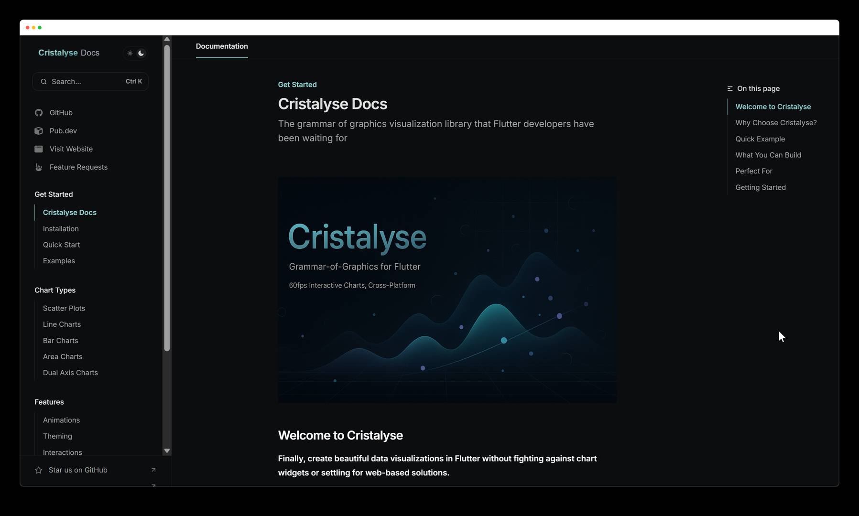Click the GitHub icon in the sidebar
The width and height of the screenshot is (859, 516).
pyautogui.click(x=39, y=113)
